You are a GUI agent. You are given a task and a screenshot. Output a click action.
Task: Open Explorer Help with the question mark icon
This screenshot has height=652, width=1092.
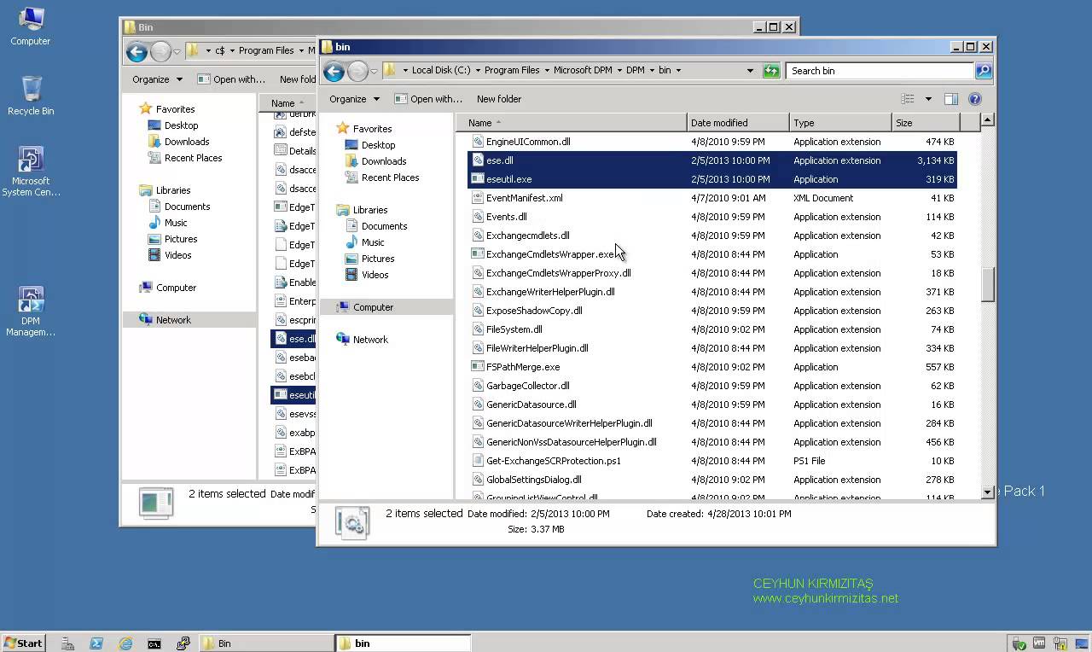[975, 96]
